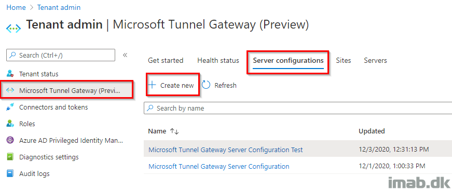Open the Sites tab

click(x=344, y=61)
